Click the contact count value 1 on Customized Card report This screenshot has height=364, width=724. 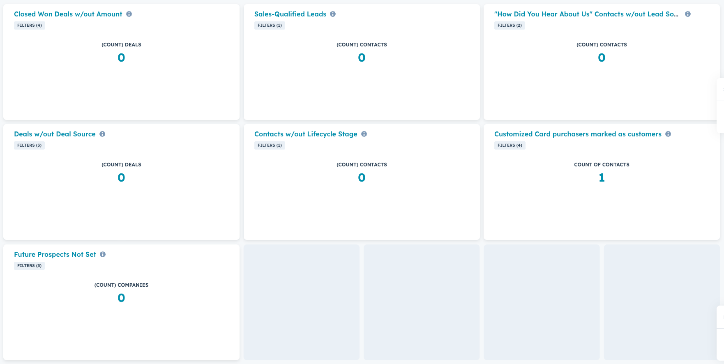[x=602, y=177]
